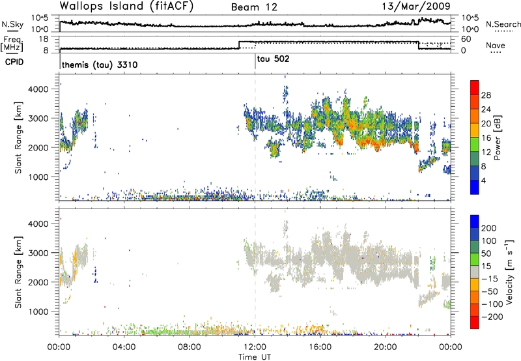The height and width of the screenshot is (361, 521).
Task: Click the 'CPID' row label
Action: [14, 62]
